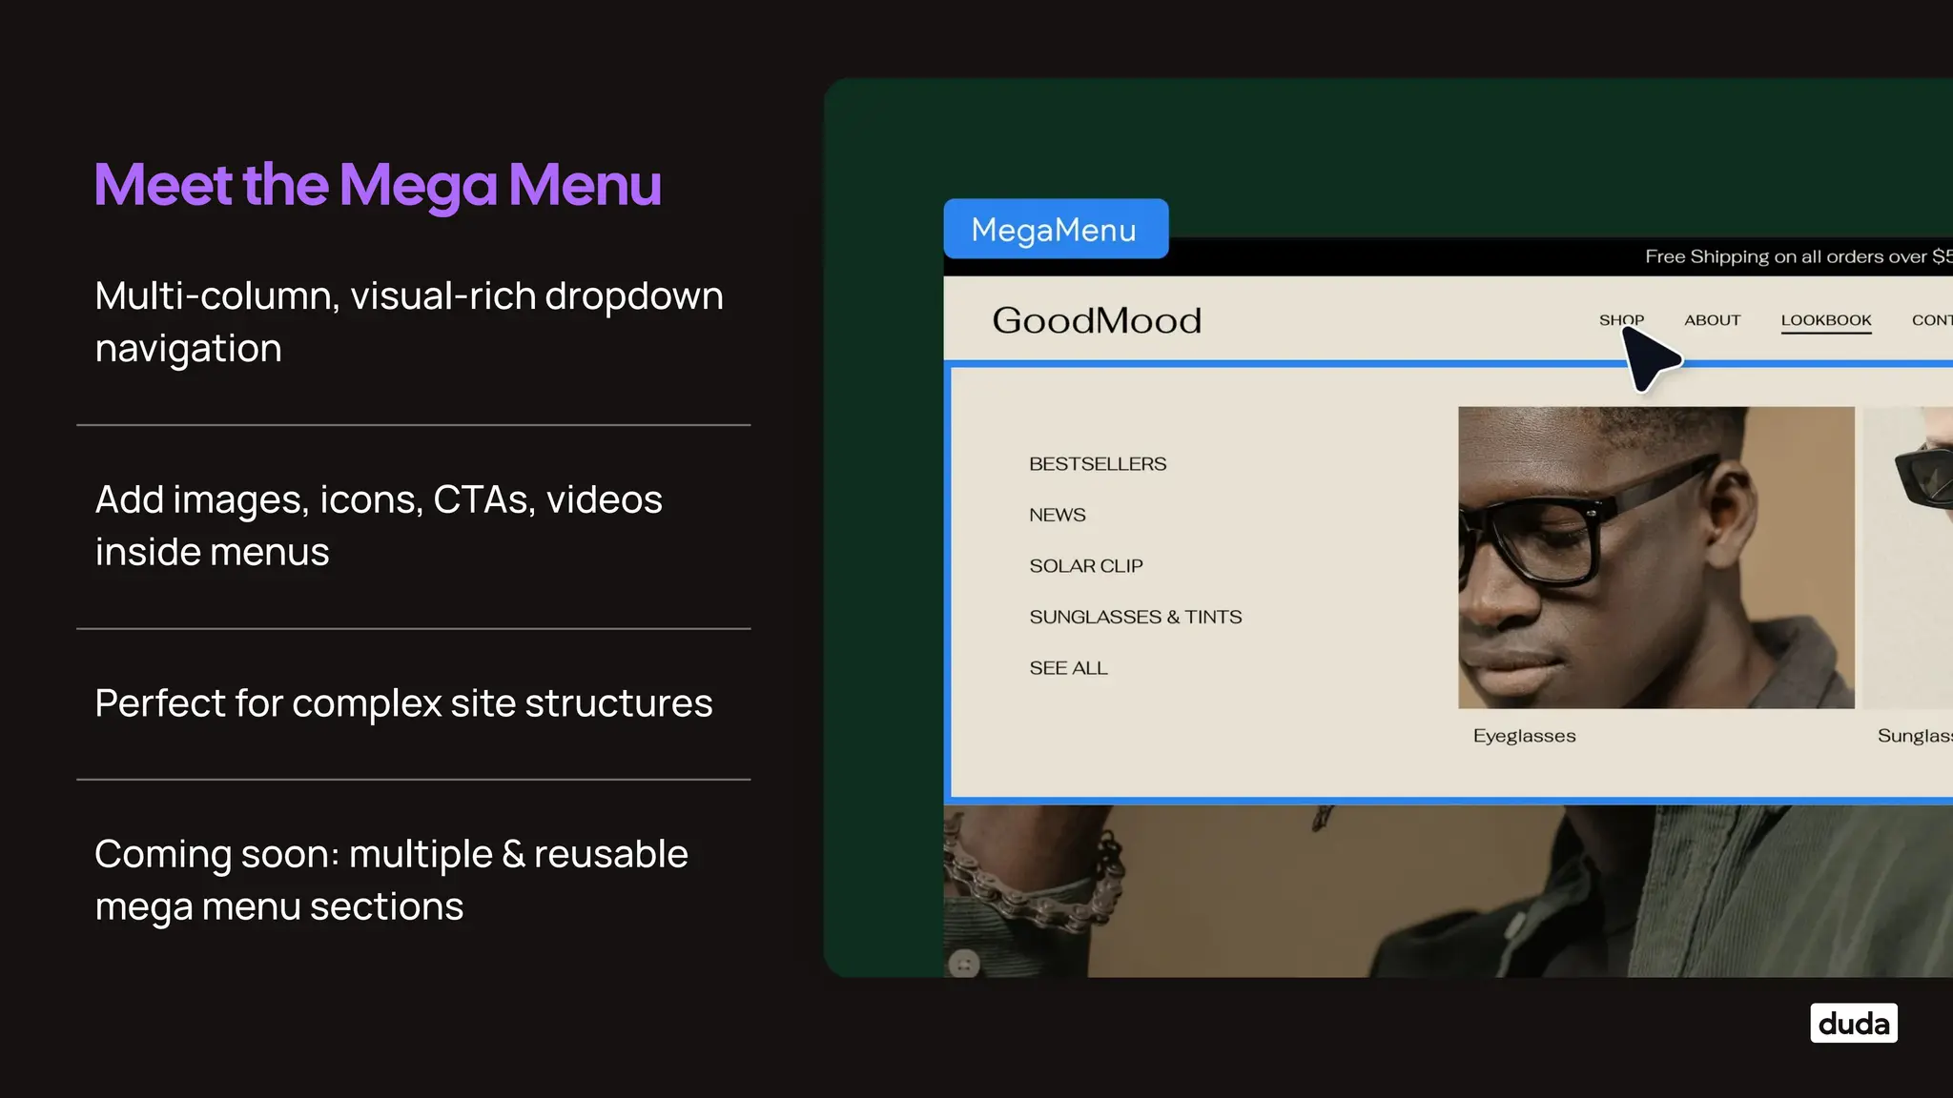Open the BESTSELLERS menu link
The image size is (1953, 1098).
coord(1098,464)
